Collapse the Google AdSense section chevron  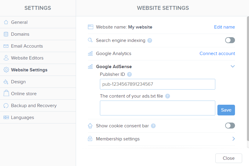[x=233, y=66]
